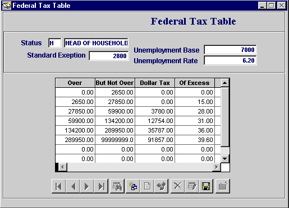Select Dollar Tax cell 35787.00
Viewport: 289px width, 208px height.
(x=155, y=130)
